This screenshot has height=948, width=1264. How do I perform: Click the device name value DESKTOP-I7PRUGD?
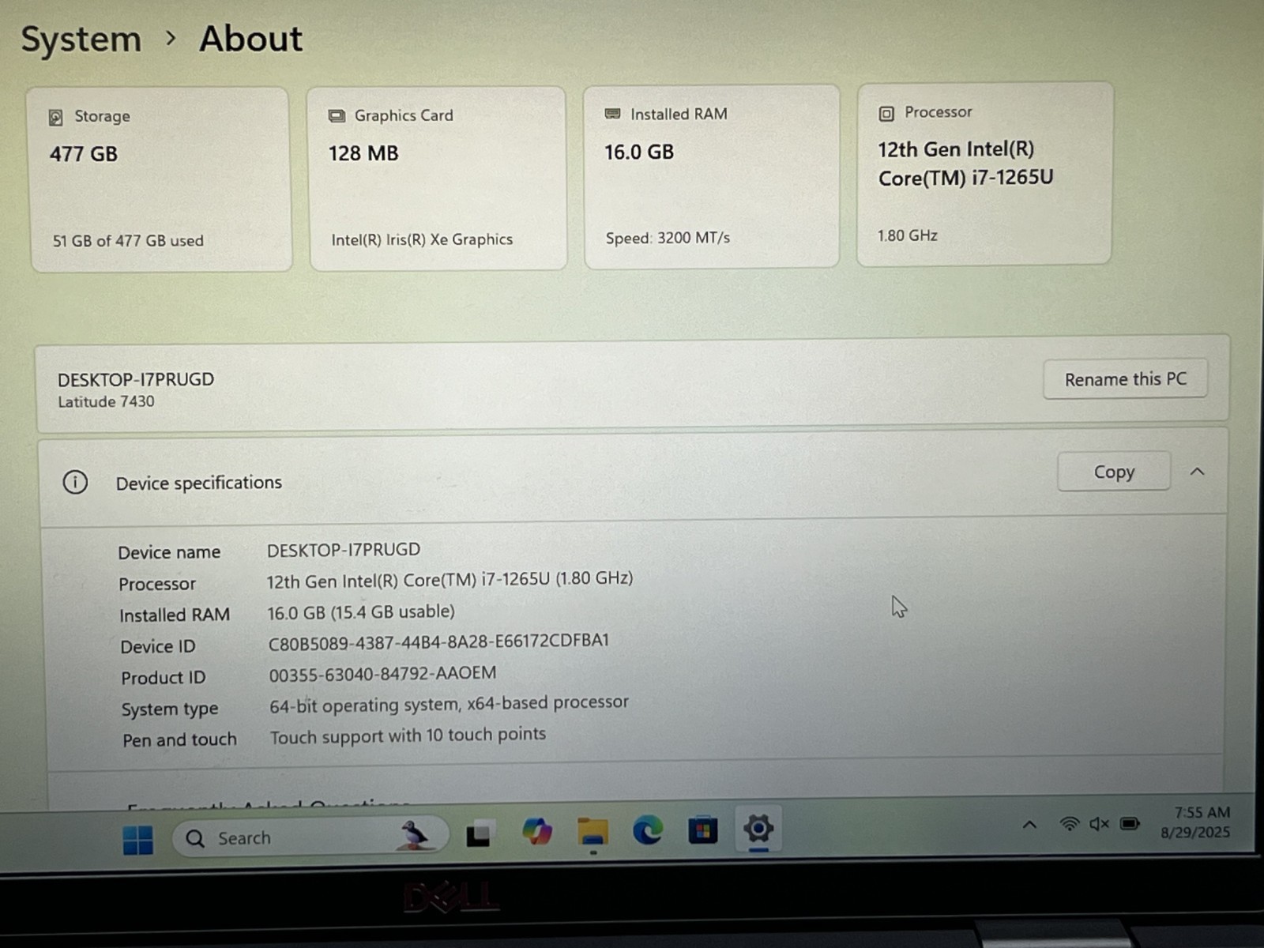[344, 550]
